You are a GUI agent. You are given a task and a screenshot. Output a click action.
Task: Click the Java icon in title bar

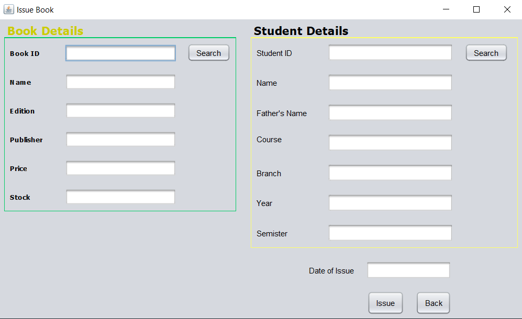pyautogui.click(x=8, y=9)
